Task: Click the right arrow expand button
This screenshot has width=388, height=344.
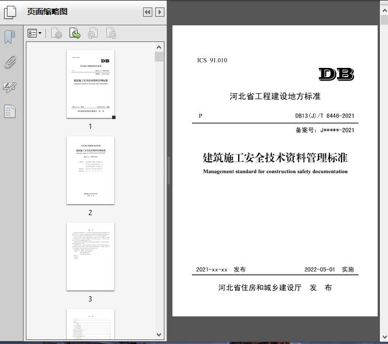Action: 160,12
